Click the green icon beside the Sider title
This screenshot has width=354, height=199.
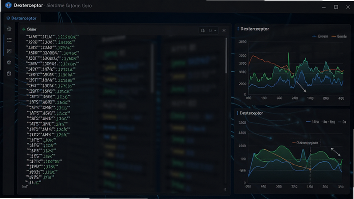(x=23, y=29)
